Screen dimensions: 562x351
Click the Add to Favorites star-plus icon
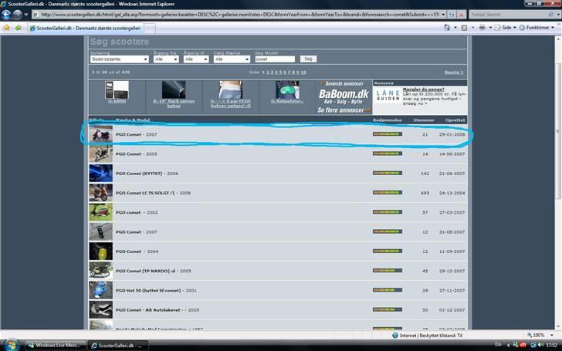18,28
